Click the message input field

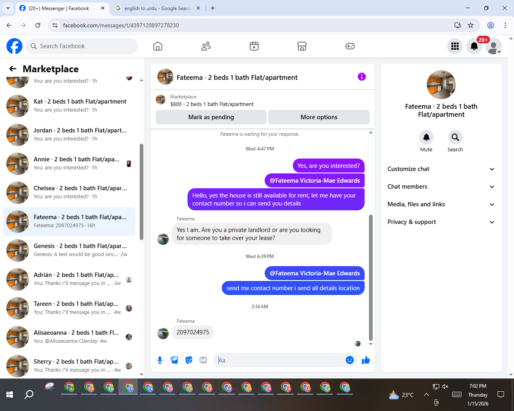click(x=280, y=360)
